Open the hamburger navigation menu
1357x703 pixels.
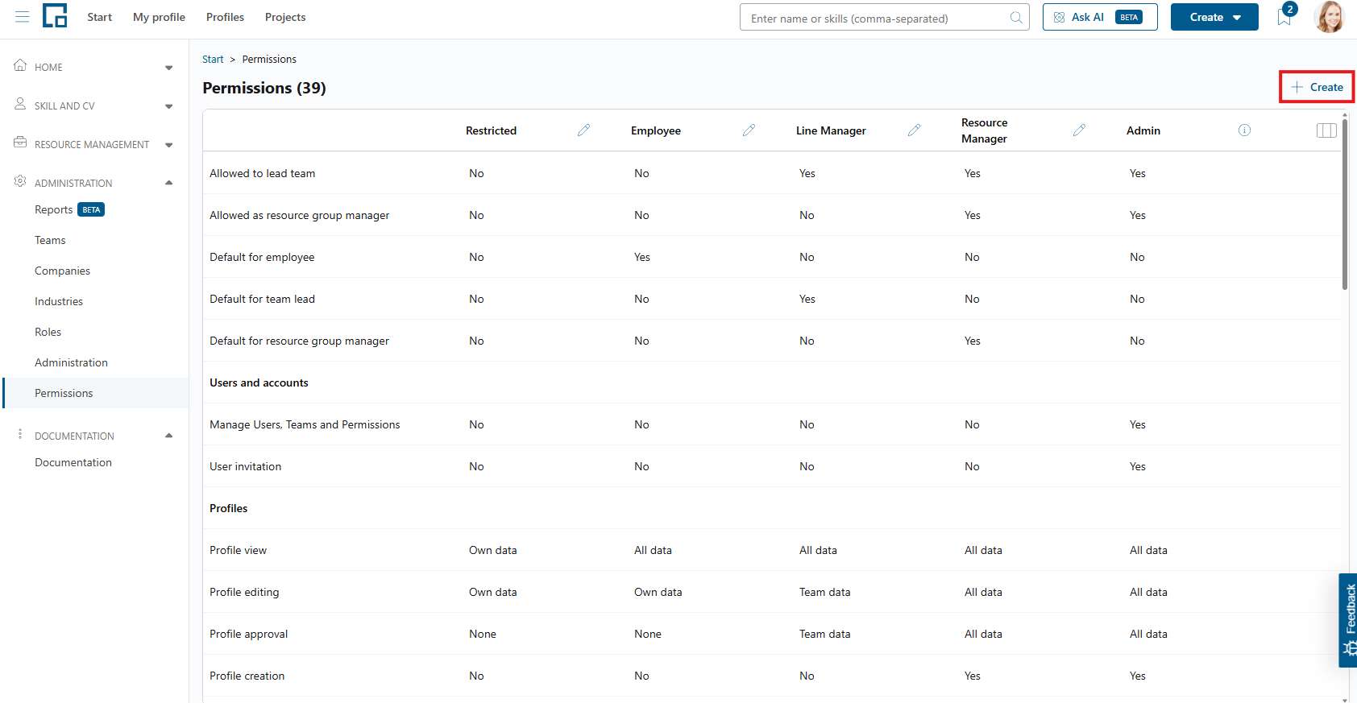click(23, 17)
